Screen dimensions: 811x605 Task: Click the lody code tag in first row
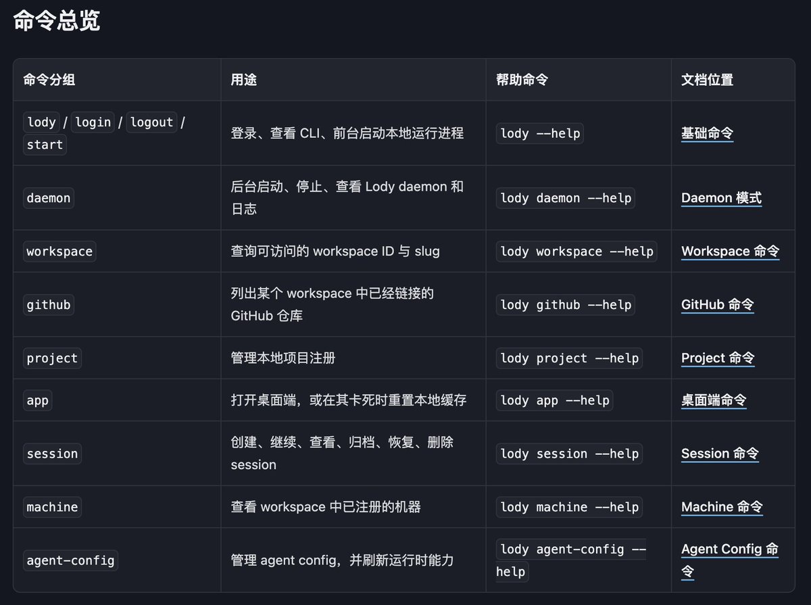tap(41, 122)
